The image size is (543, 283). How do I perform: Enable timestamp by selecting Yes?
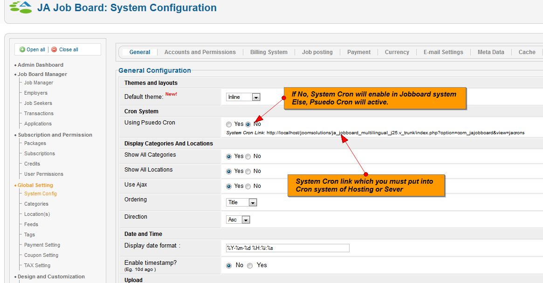coord(250,265)
